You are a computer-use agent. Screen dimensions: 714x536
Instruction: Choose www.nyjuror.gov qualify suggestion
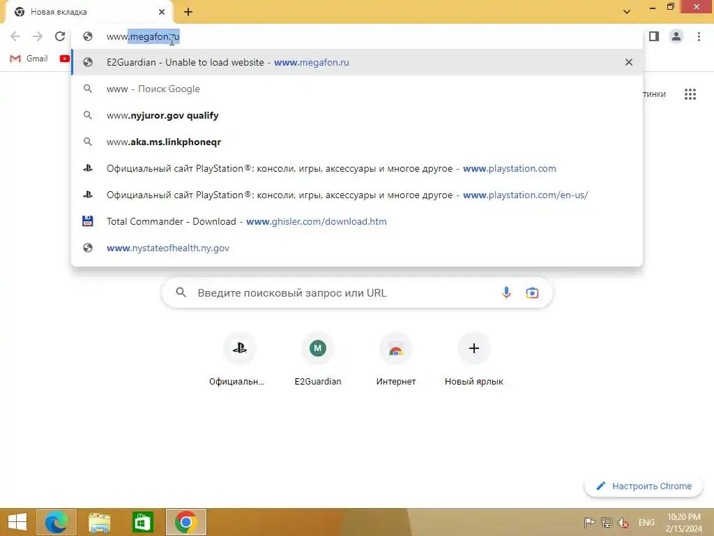[x=357, y=115]
